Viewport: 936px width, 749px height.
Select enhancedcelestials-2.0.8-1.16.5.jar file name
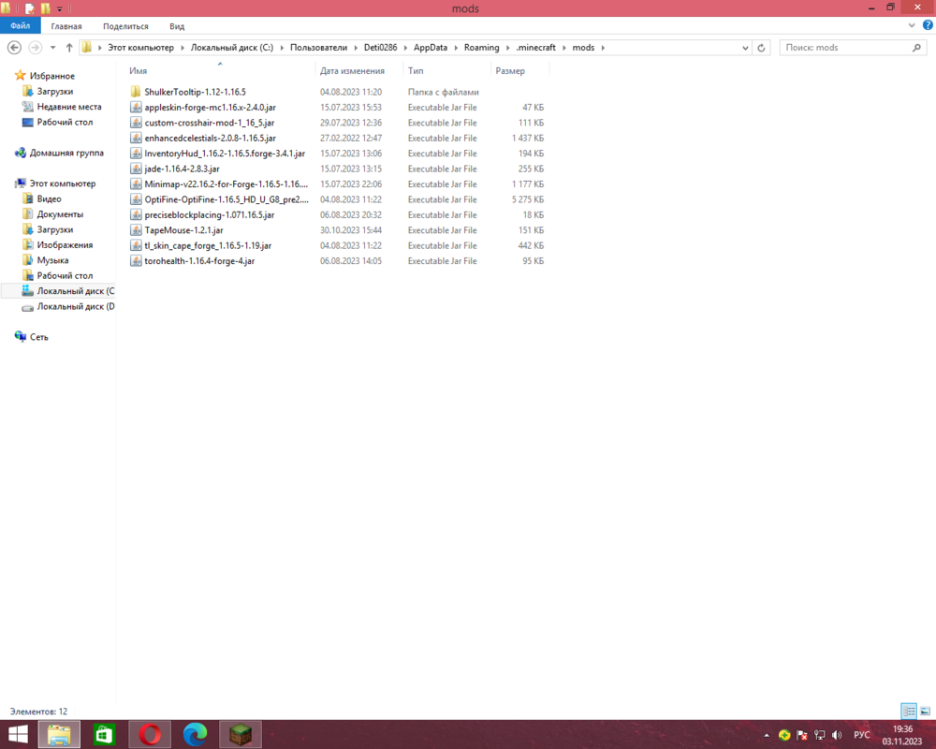tap(210, 138)
